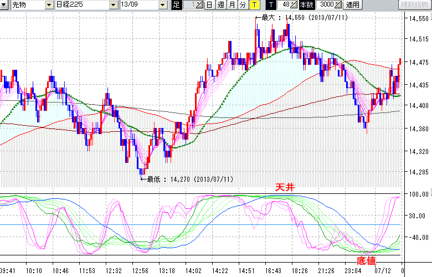Screen dimensions: 432x277
Task: Select the 分 (minute) timeframe button
Action: [243, 5]
